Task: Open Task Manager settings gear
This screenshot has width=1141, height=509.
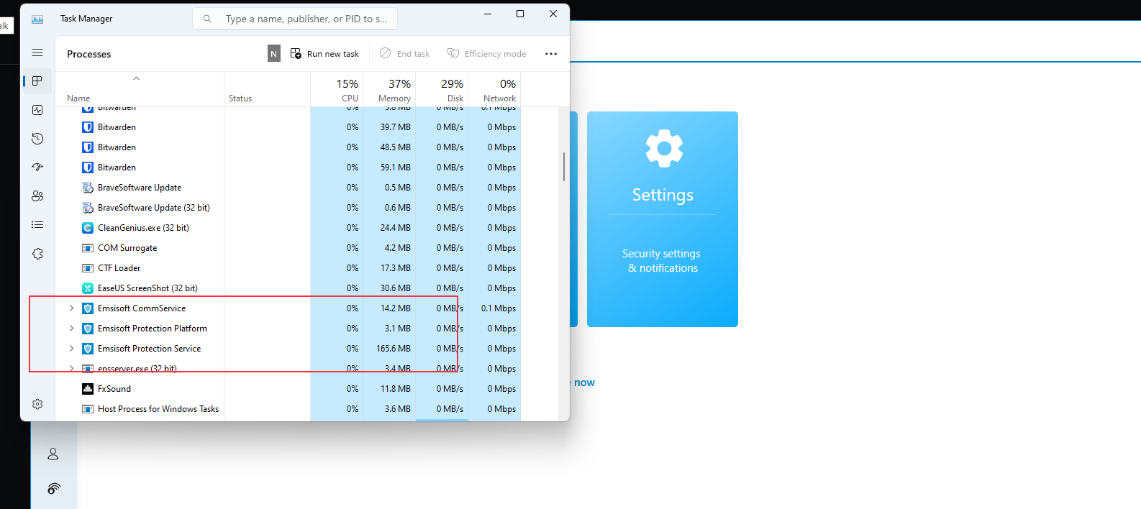Action: (x=37, y=404)
